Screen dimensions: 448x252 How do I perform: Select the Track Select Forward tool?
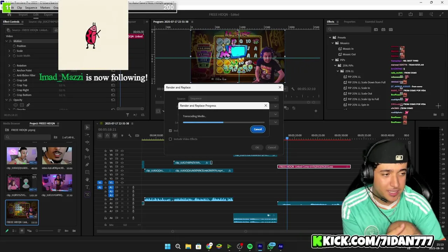pos(87,134)
